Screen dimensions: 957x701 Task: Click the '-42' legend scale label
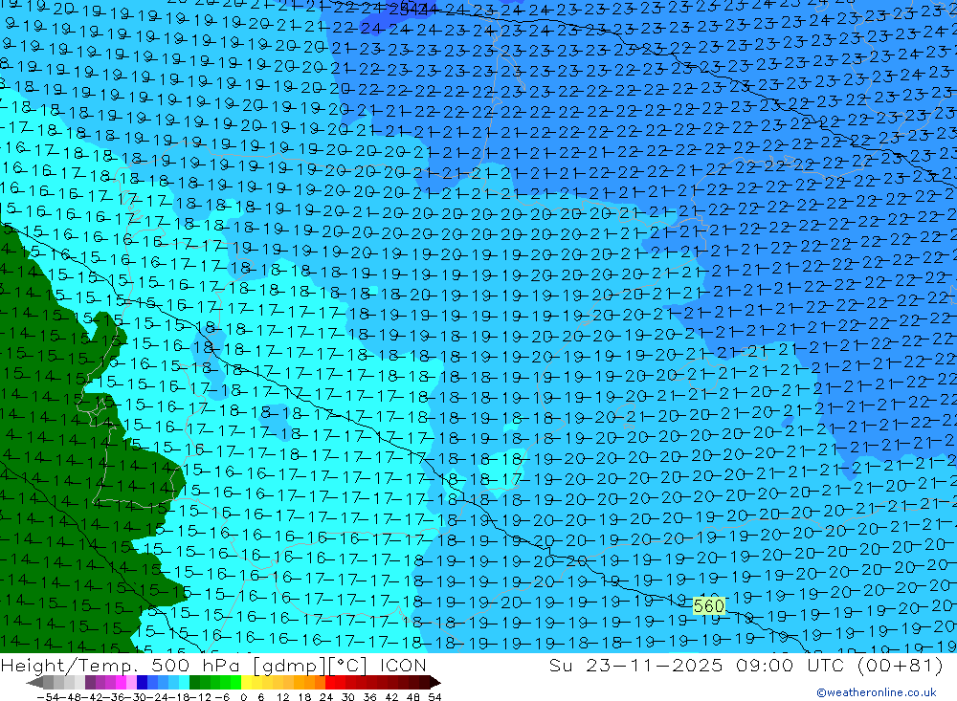coord(92,697)
